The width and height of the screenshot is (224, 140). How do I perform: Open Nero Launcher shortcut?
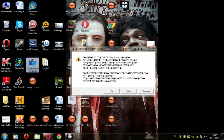pos(32,27)
